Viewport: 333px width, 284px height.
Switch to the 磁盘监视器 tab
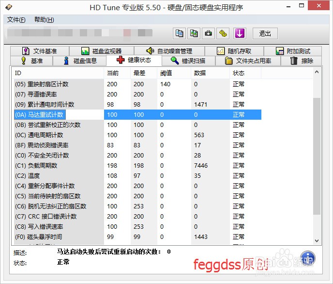point(102,51)
